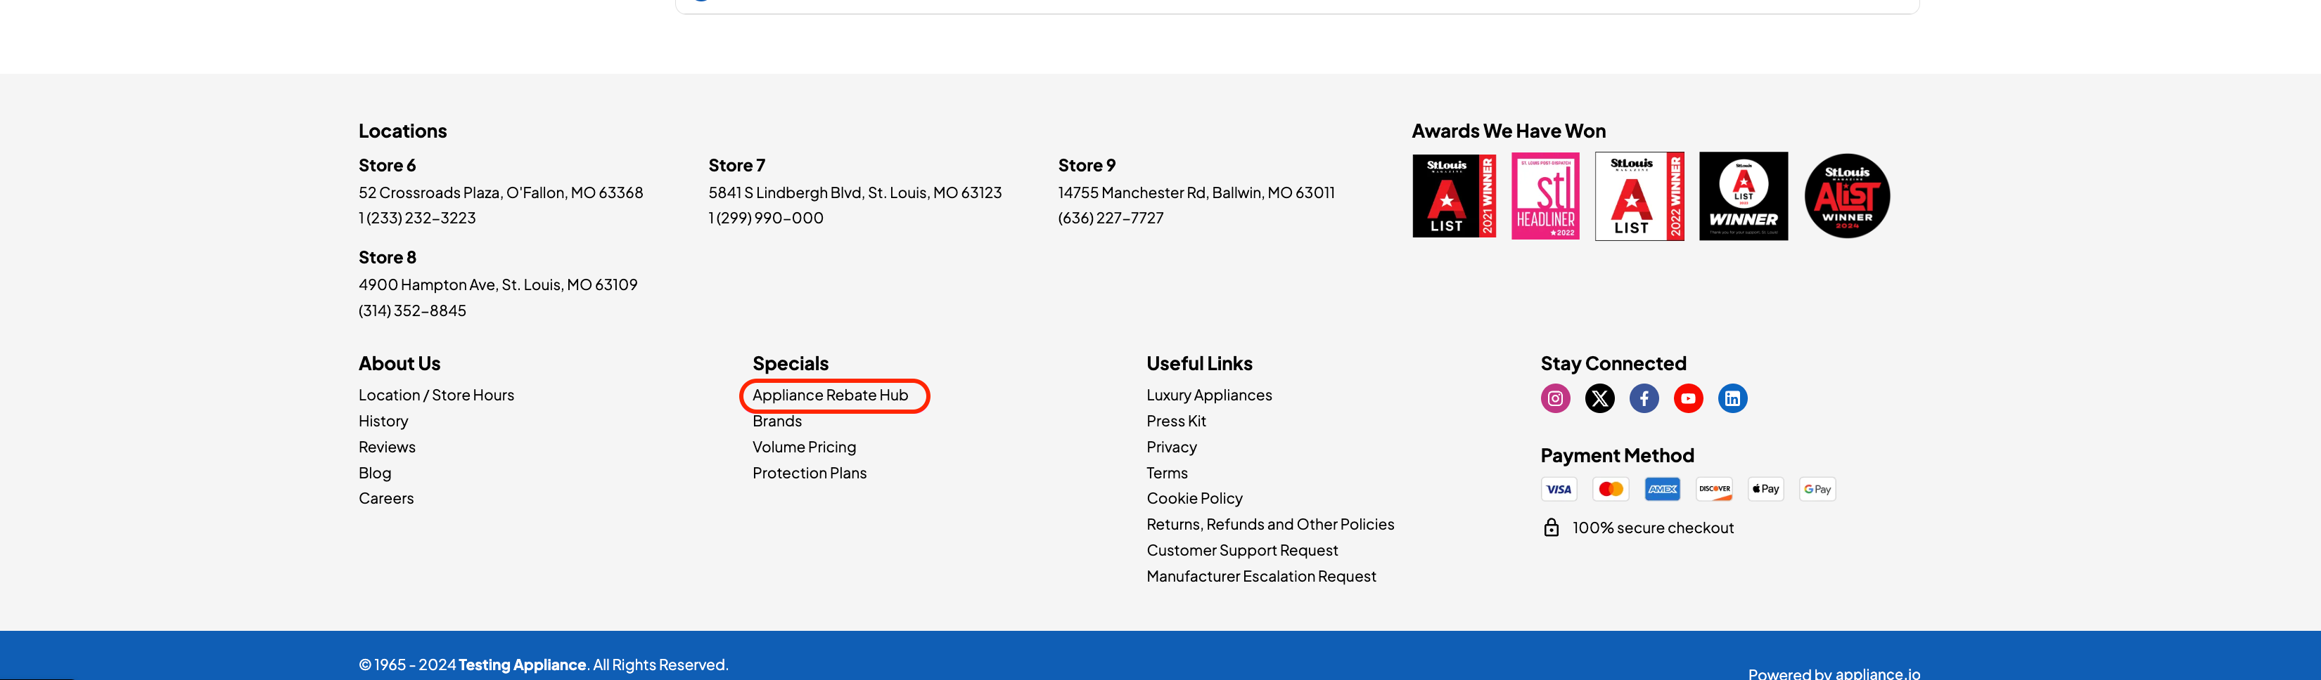Open Returns, Refunds and Other Policies
2321x680 pixels.
pyautogui.click(x=1270, y=524)
